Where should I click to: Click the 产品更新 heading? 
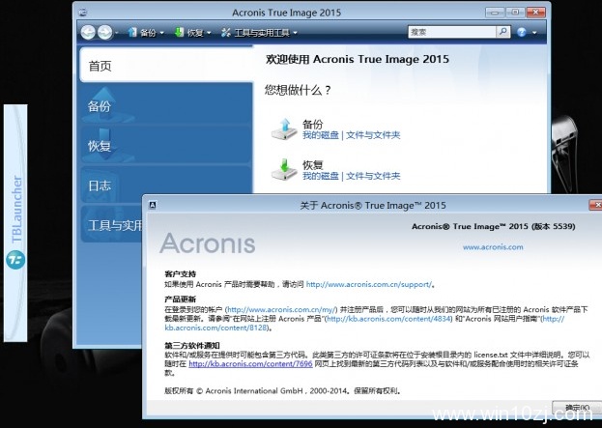(181, 300)
